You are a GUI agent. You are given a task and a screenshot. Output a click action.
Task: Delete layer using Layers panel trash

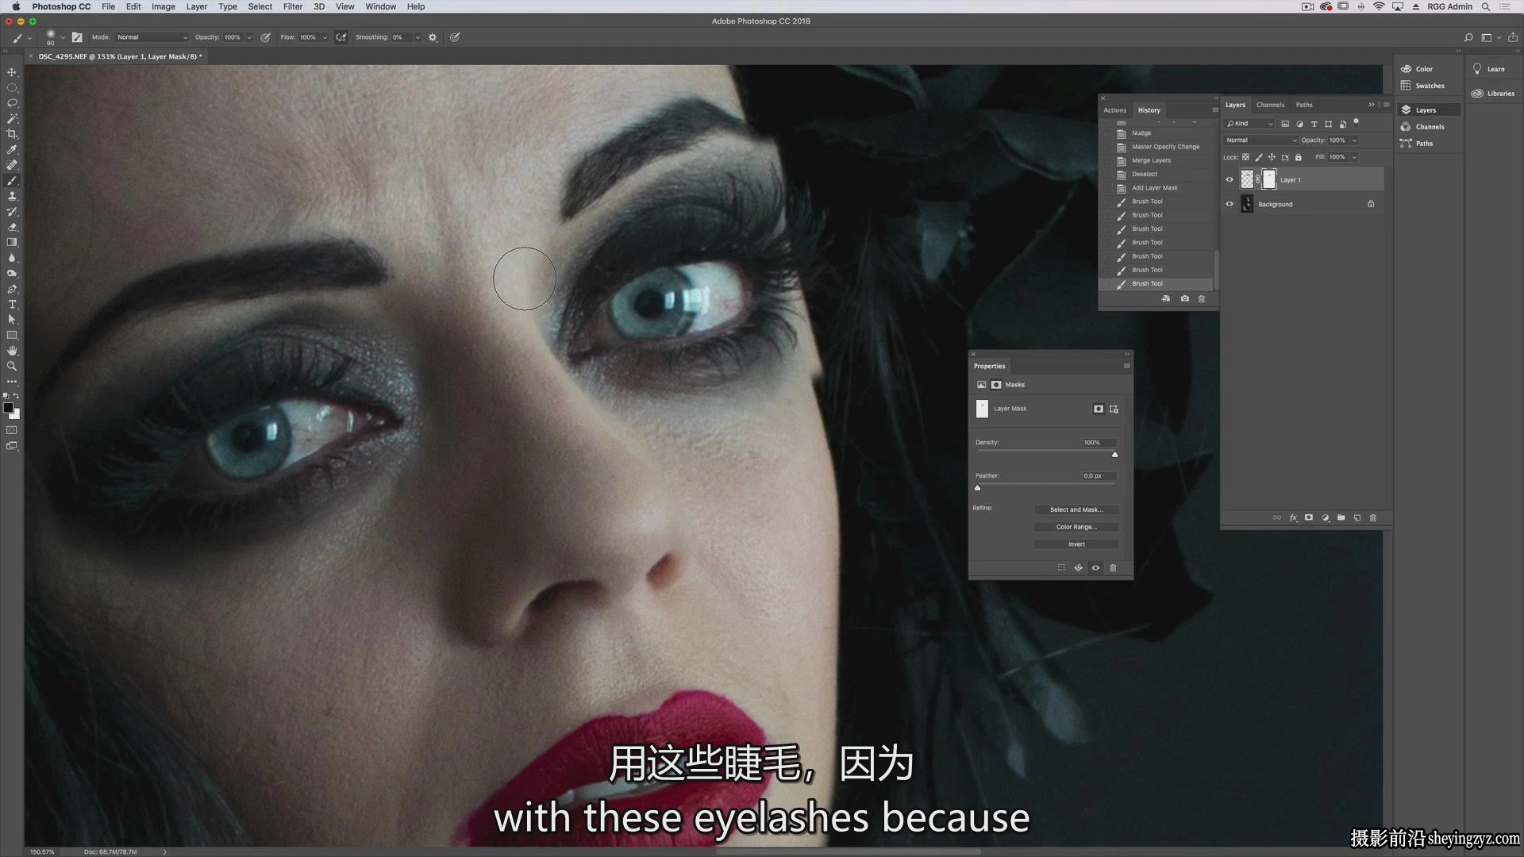pos(1373,518)
